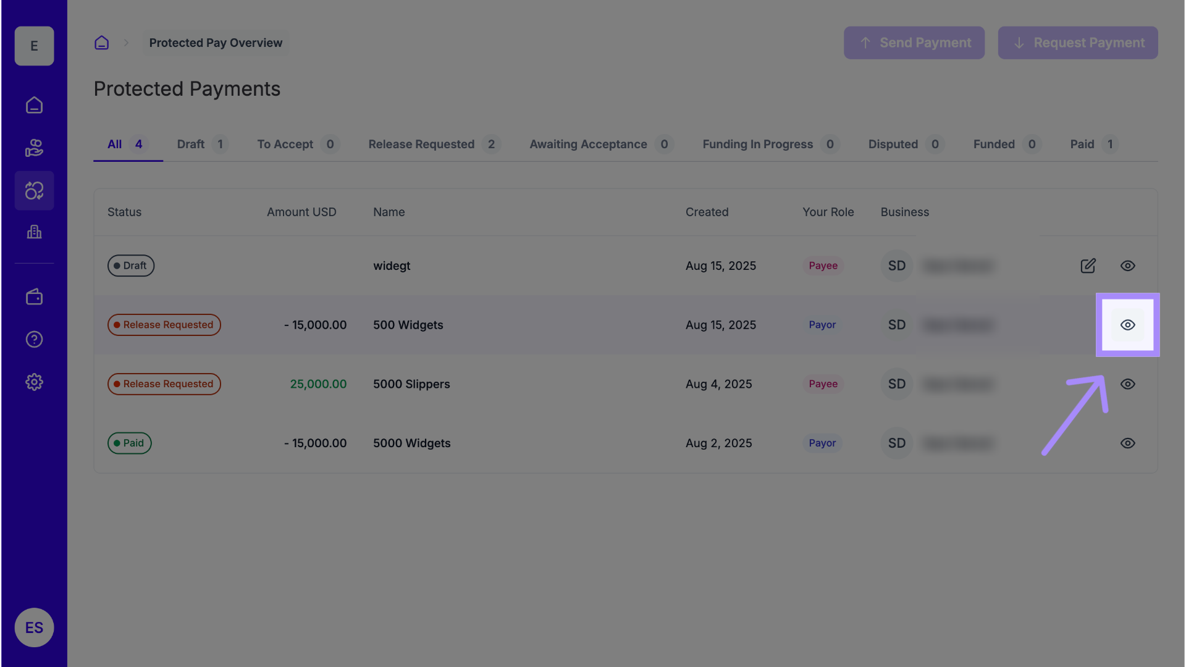Image resolution: width=1186 pixels, height=667 pixels.
Task: Open the contacts hand icon in the sidebar
Action: click(x=34, y=148)
